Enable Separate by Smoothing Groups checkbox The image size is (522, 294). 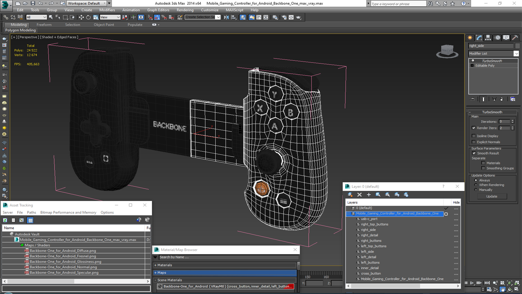pyautogui.click(x=483, y=168)
